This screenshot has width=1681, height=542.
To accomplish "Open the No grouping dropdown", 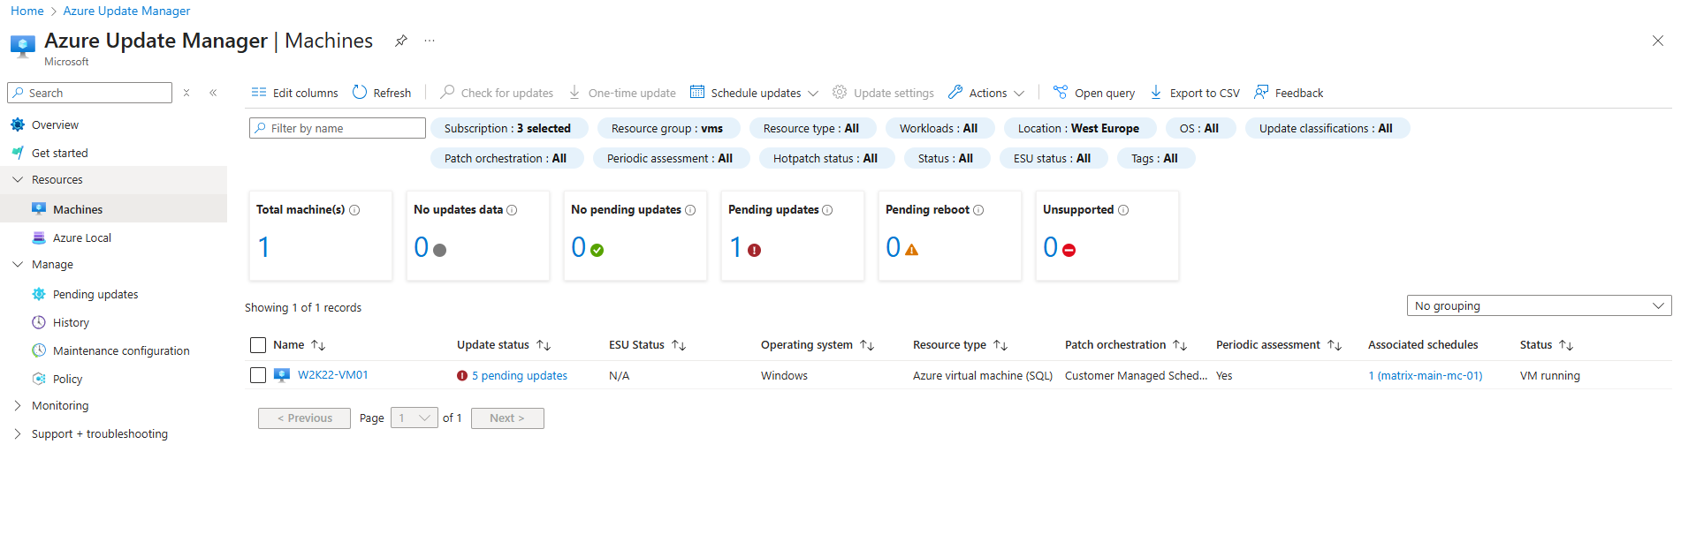I will [x=1539, y=305].
